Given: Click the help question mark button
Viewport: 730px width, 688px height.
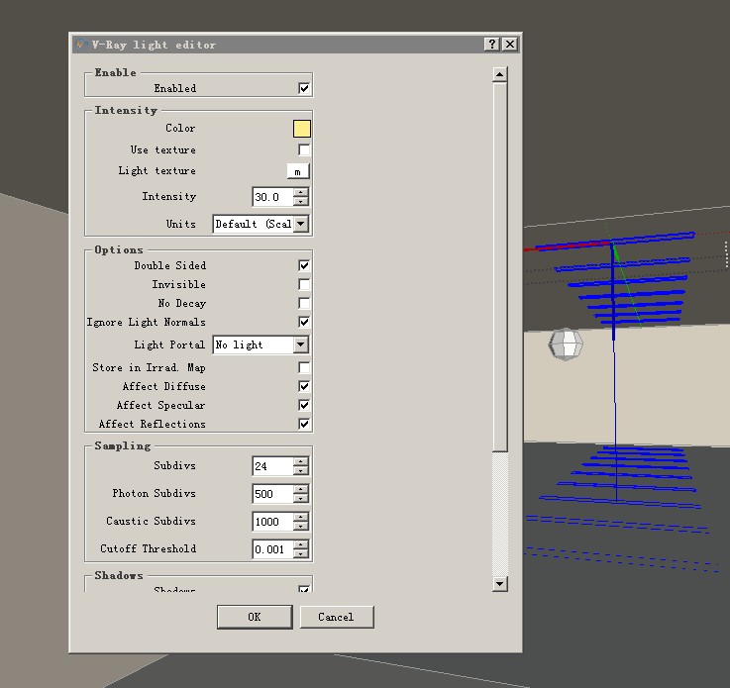Looking at the screenshot, I should pyautogui.click(x=491, y=45).
